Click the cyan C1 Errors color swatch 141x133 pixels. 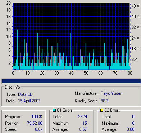54,110
